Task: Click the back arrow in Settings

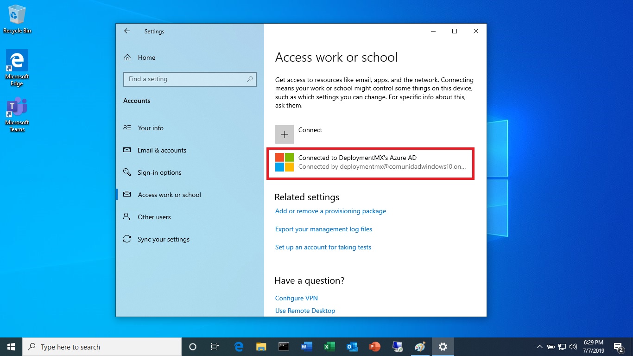Action: pyautogui.click(x=127, y=31)
